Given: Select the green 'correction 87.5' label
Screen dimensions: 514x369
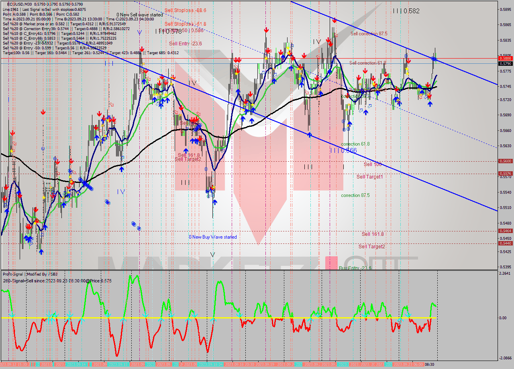Looking at the screenshot, I should click(x=355, y=195).
